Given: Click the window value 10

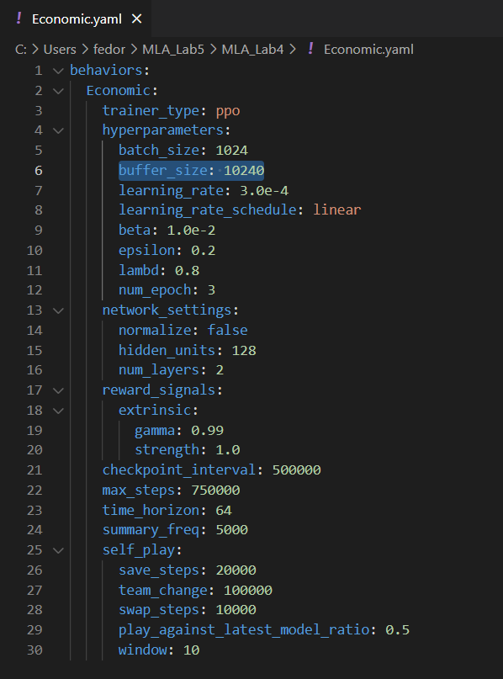Looking at the screenshot, I should point(191,650).
